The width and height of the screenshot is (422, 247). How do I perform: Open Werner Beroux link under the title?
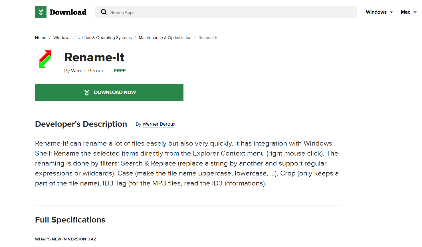[x=87, y=71]
